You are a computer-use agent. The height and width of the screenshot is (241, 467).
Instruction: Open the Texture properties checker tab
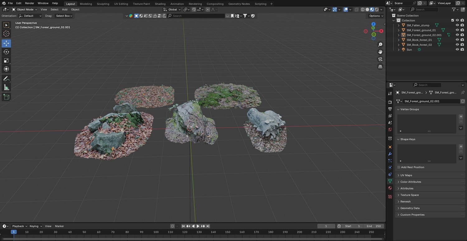390,197
